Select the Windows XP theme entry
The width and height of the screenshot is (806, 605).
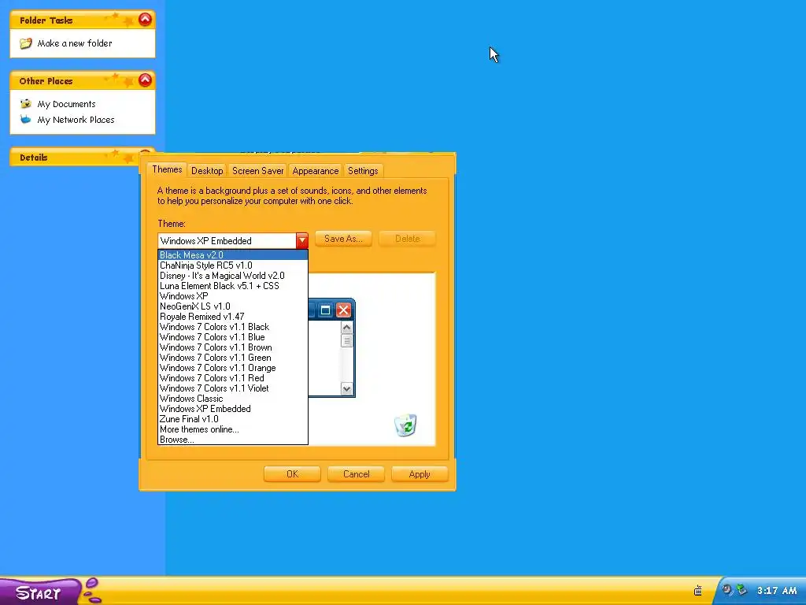(x=233, y=296)
